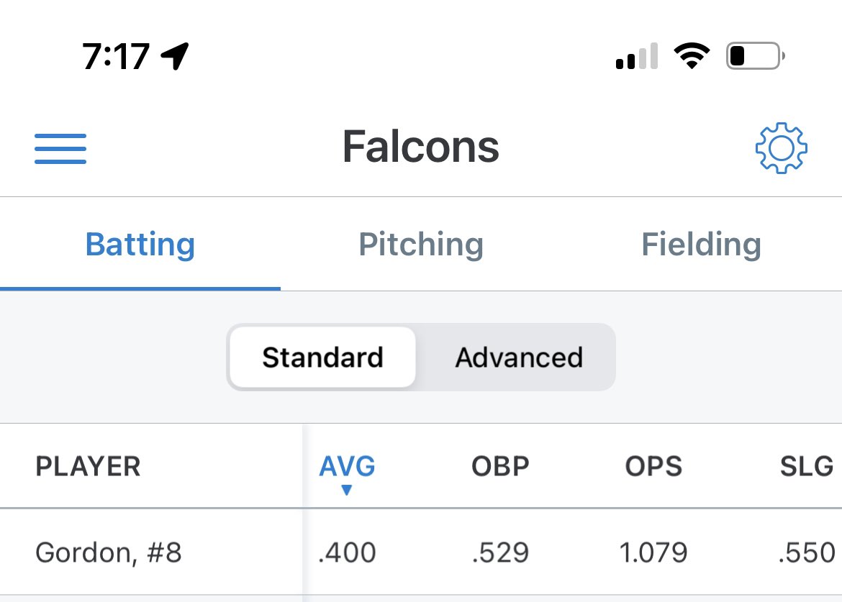
Task: Open player Gordon, #8
Action: coord(109,552)
